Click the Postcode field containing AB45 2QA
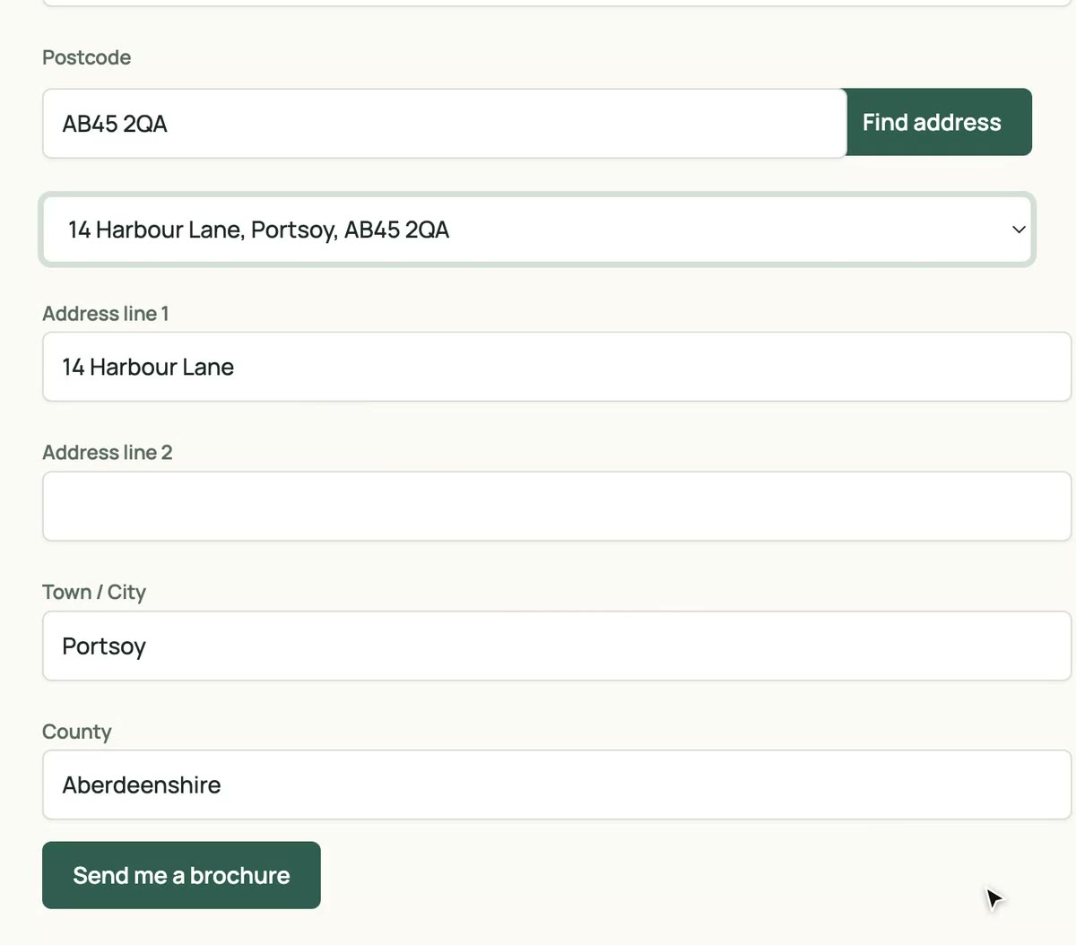 (445, 123)
